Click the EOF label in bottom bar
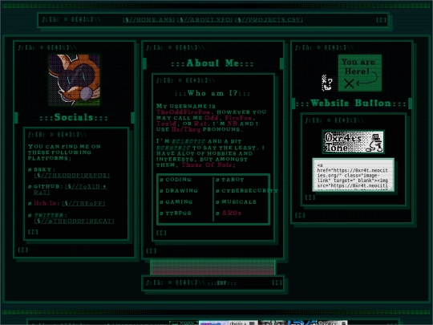Viewport: 433px width, 325px height. (x=222, y=282)
